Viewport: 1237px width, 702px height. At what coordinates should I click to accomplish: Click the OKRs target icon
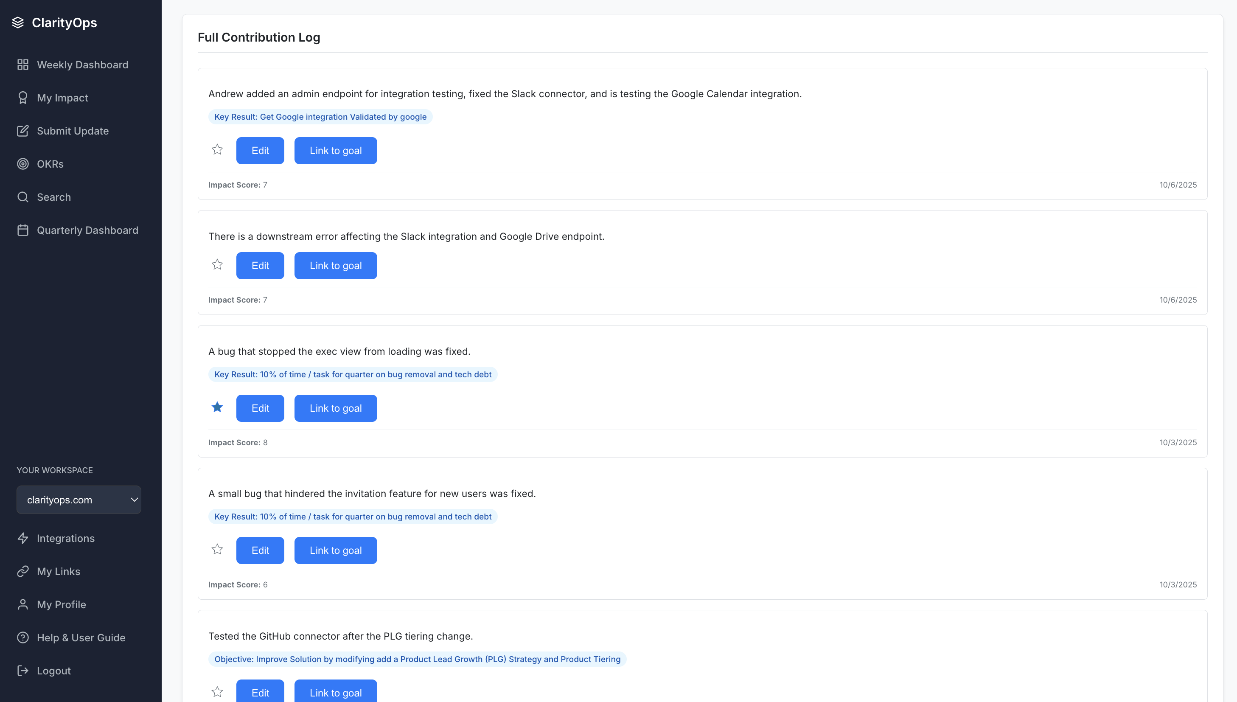(22, 164)
